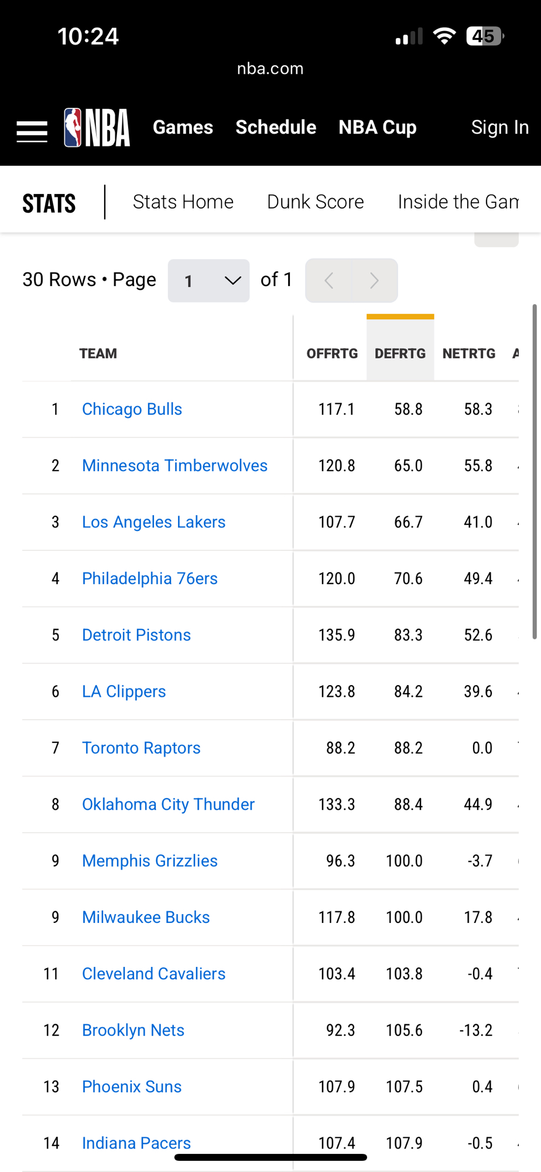Open the Games menu item
Image resolution: width=541 pixels, height=1172 pixels.
point(183,128)
